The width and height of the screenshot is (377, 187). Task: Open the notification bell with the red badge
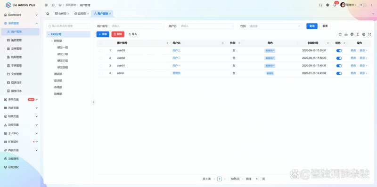pos(335,5)
